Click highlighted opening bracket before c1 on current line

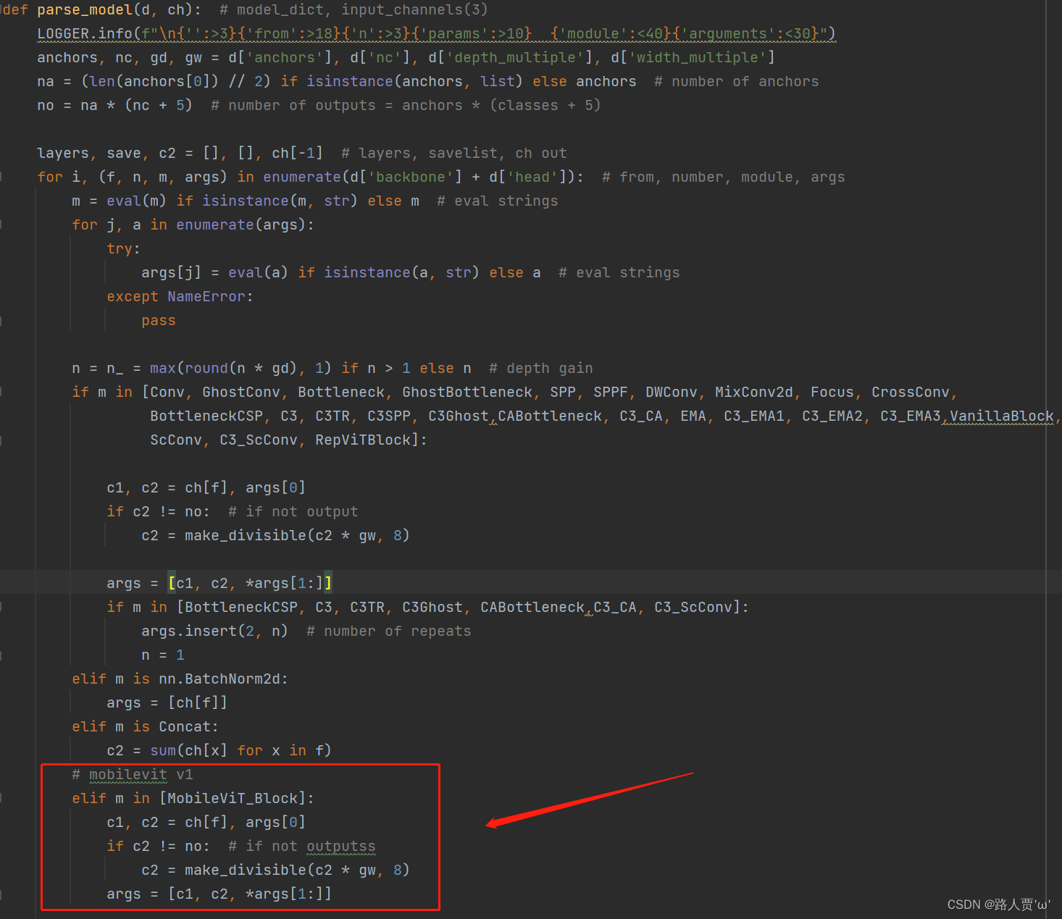tap(172, 583)
